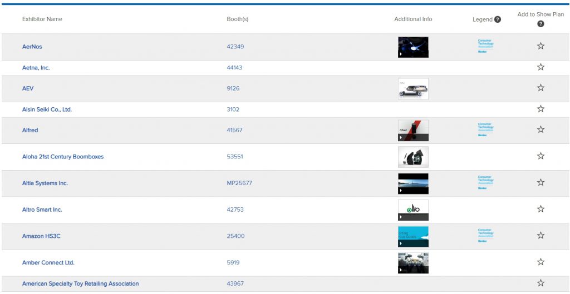
Task: Open Altia Systems Inc. link
Action: pos(45,183)
